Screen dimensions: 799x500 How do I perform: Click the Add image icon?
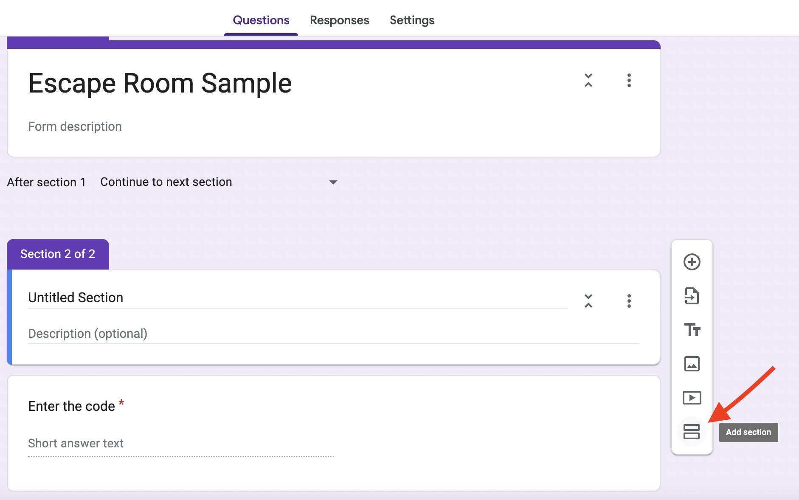click(692, 364)
